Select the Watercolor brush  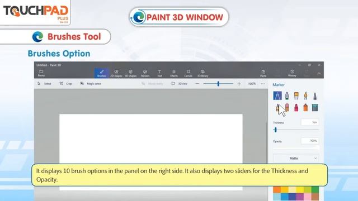point(305,95)
